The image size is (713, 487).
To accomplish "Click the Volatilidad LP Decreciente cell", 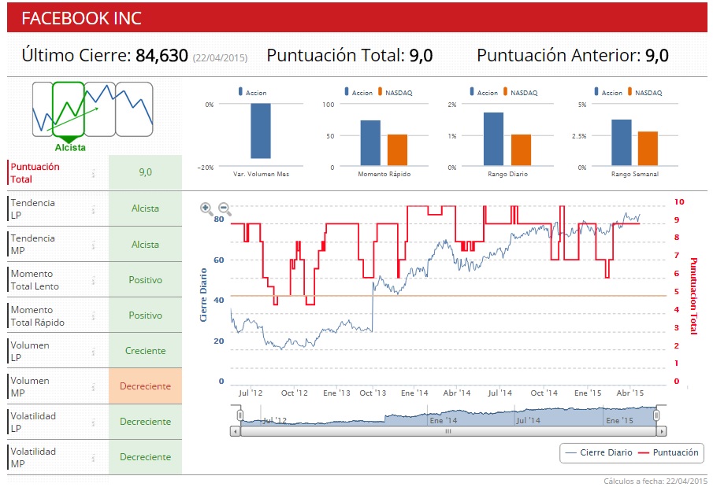I will pyautogui.click(x=146, y=422).
